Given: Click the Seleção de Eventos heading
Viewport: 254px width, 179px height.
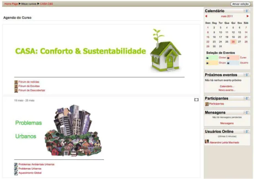Looking at the screenshot, I should coord(221,53).
